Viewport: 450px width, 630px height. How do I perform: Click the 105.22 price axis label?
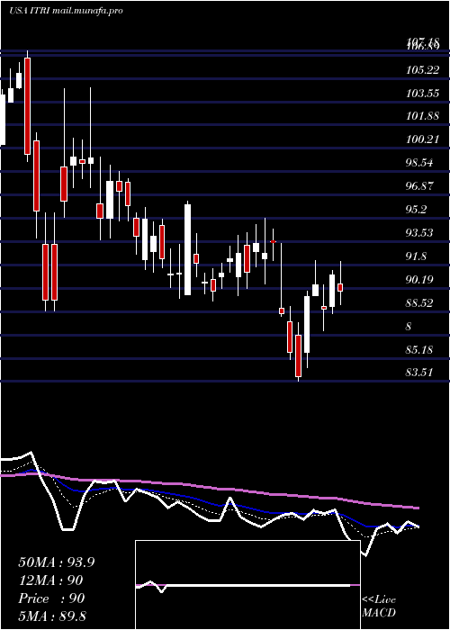(x=422, y=70)
